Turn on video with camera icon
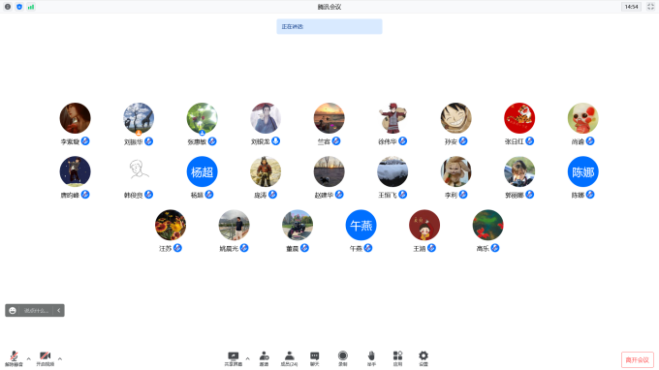The width and height of the screenshot is (659, 370). (x=45, y=356)
